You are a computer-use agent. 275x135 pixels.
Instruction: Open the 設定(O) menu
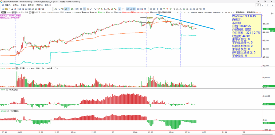tap(31, 5)
